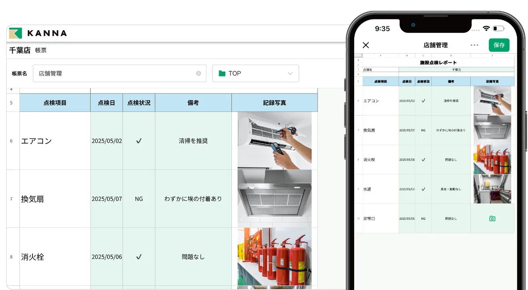Tap the 異音・振動なし remark on the phone

pyautogui.click(x=451, y=189)
